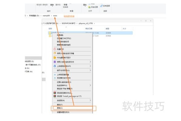Image resolution: width=181 pixels, height=121 pixels.
Task: Click the purple file shredder icon
Action: pos(55,62)
